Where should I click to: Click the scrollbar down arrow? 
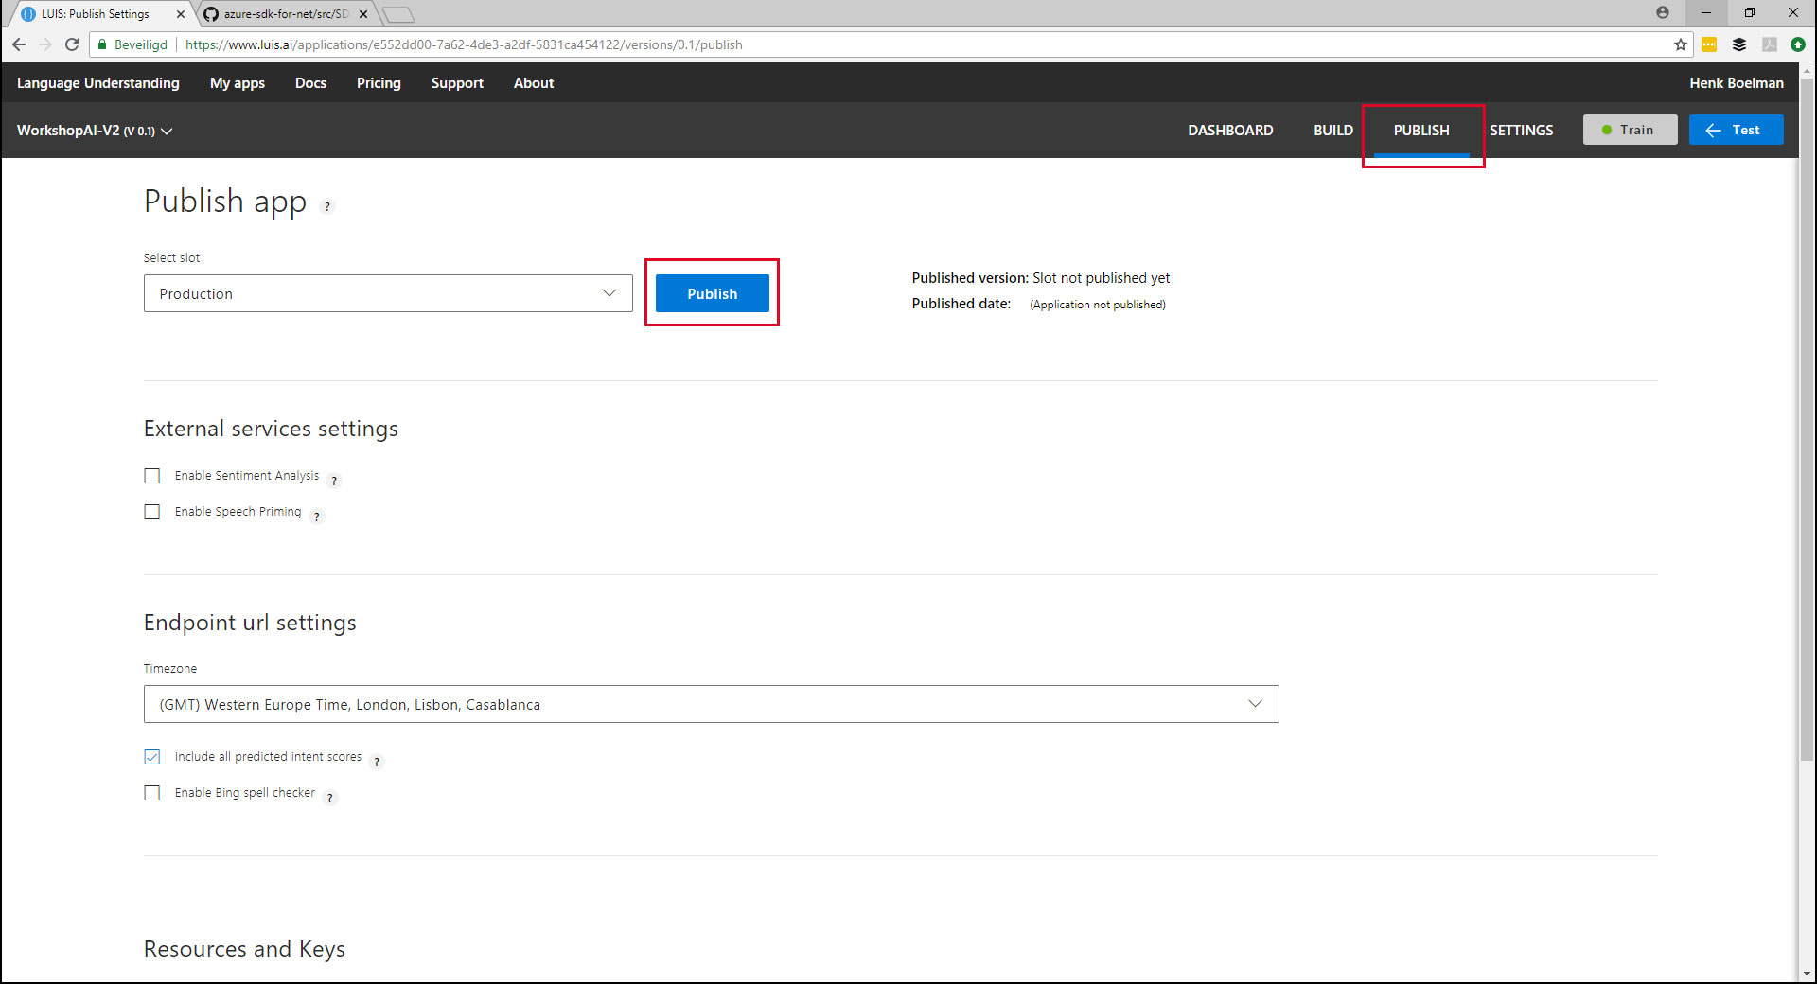1807,974
